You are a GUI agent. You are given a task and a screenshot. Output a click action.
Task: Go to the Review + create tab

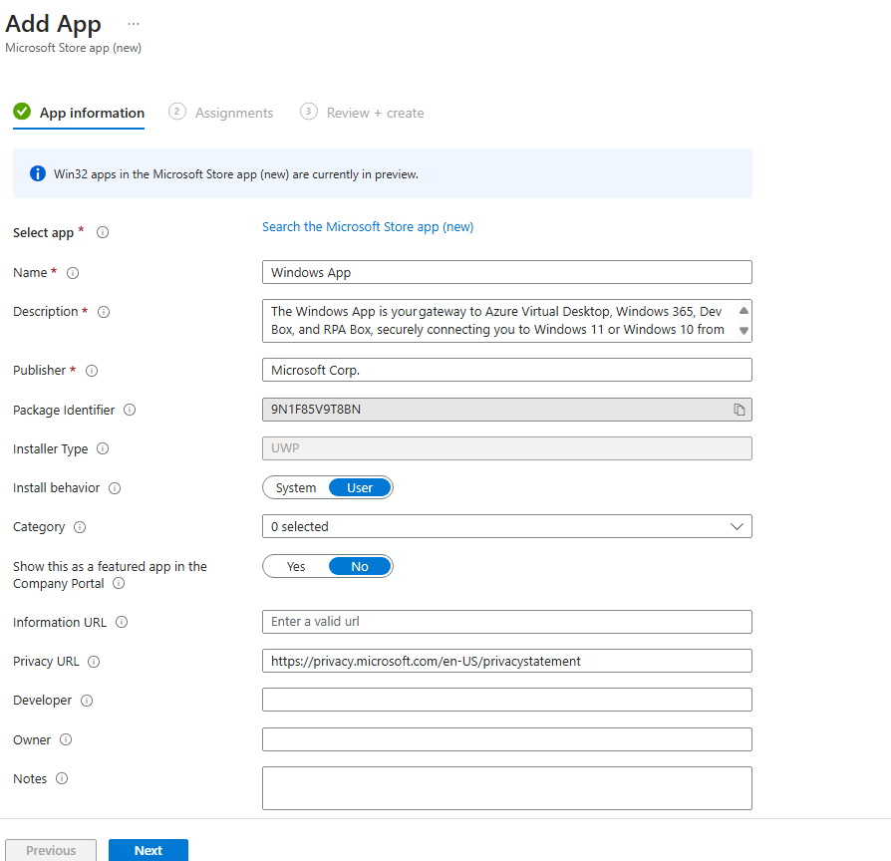click(x=362, y=113)
